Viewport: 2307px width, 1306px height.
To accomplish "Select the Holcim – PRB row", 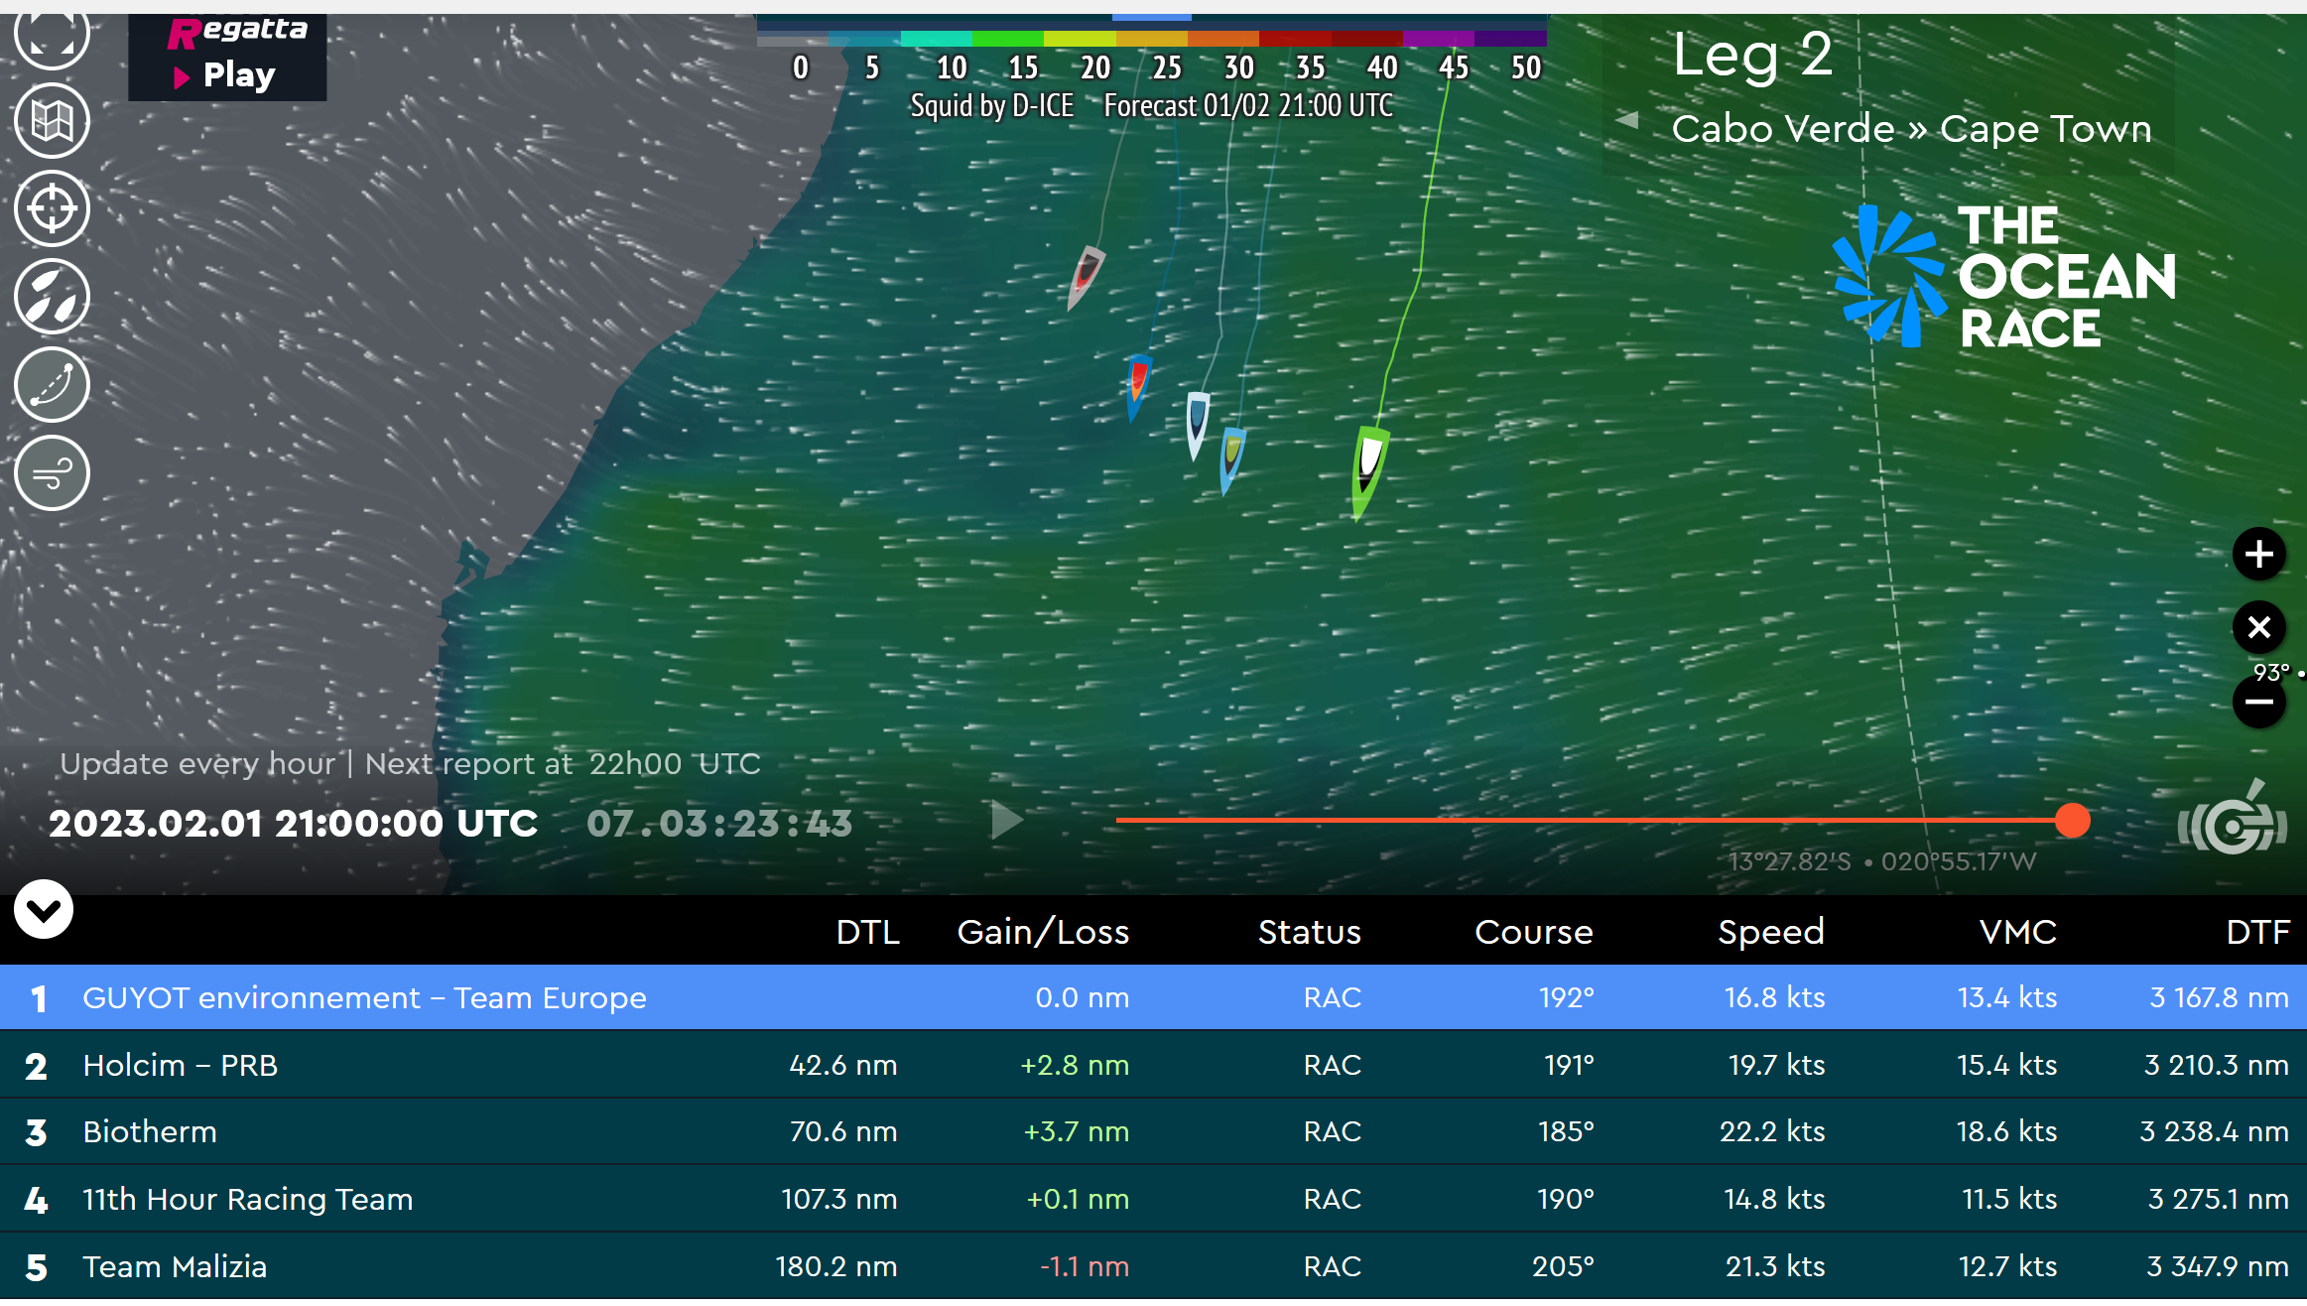I will point(1153,1065).
